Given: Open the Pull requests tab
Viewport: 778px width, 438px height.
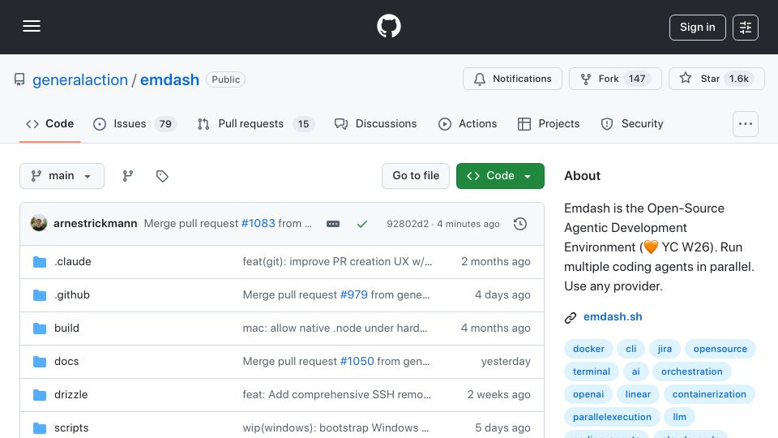Looking at the screenshot, I should pos(255,123).
